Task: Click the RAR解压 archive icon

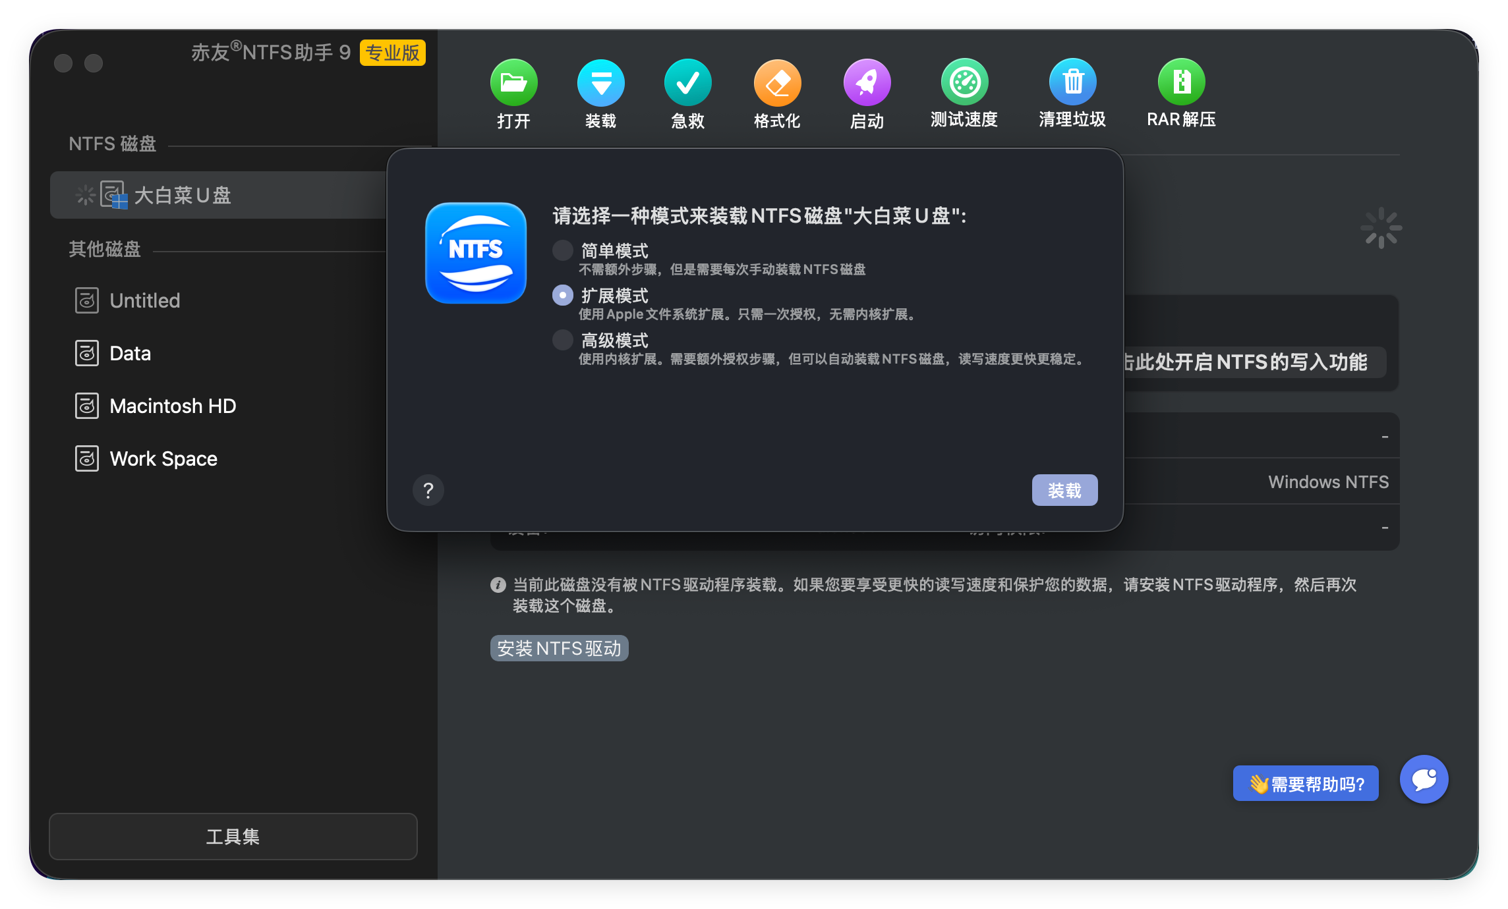Action: point(1181,82)
